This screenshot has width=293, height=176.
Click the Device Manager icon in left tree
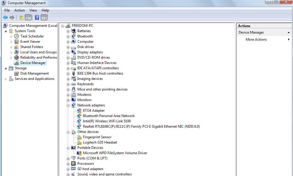pyautogui.click(x=17, y=63)
